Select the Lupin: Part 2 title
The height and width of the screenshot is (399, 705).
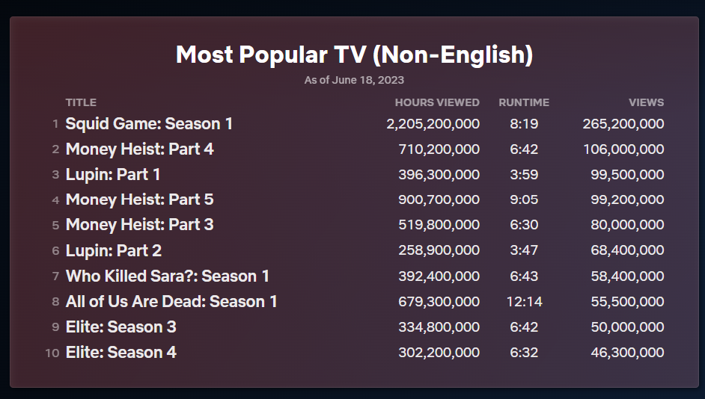pos(114,250)
